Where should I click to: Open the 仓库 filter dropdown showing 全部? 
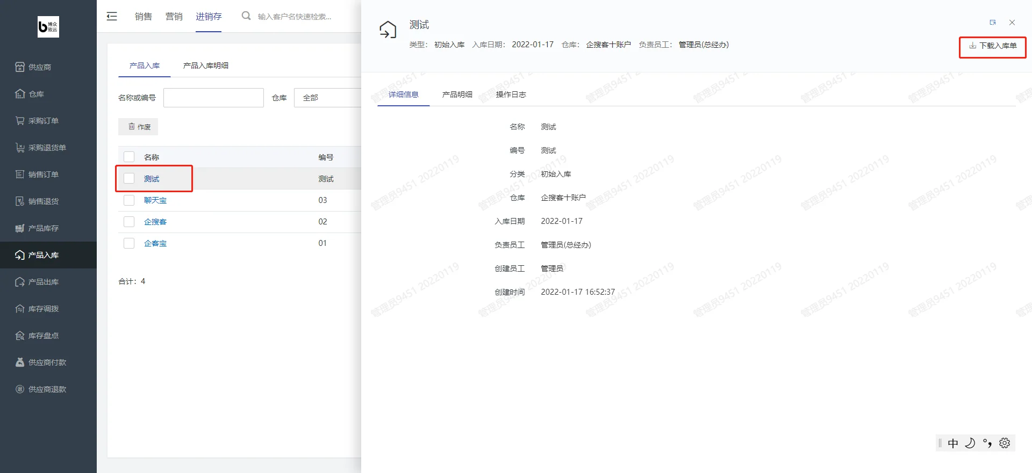point(327,98)
